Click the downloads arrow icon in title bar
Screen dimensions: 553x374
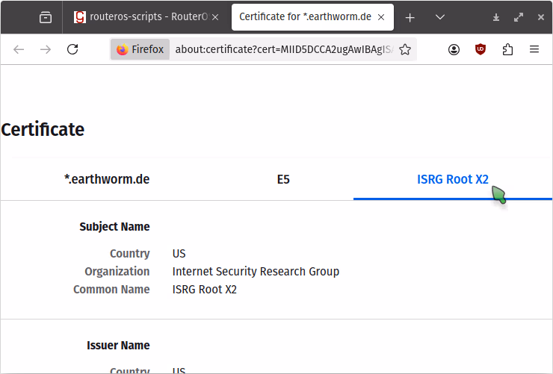(496, 17)
